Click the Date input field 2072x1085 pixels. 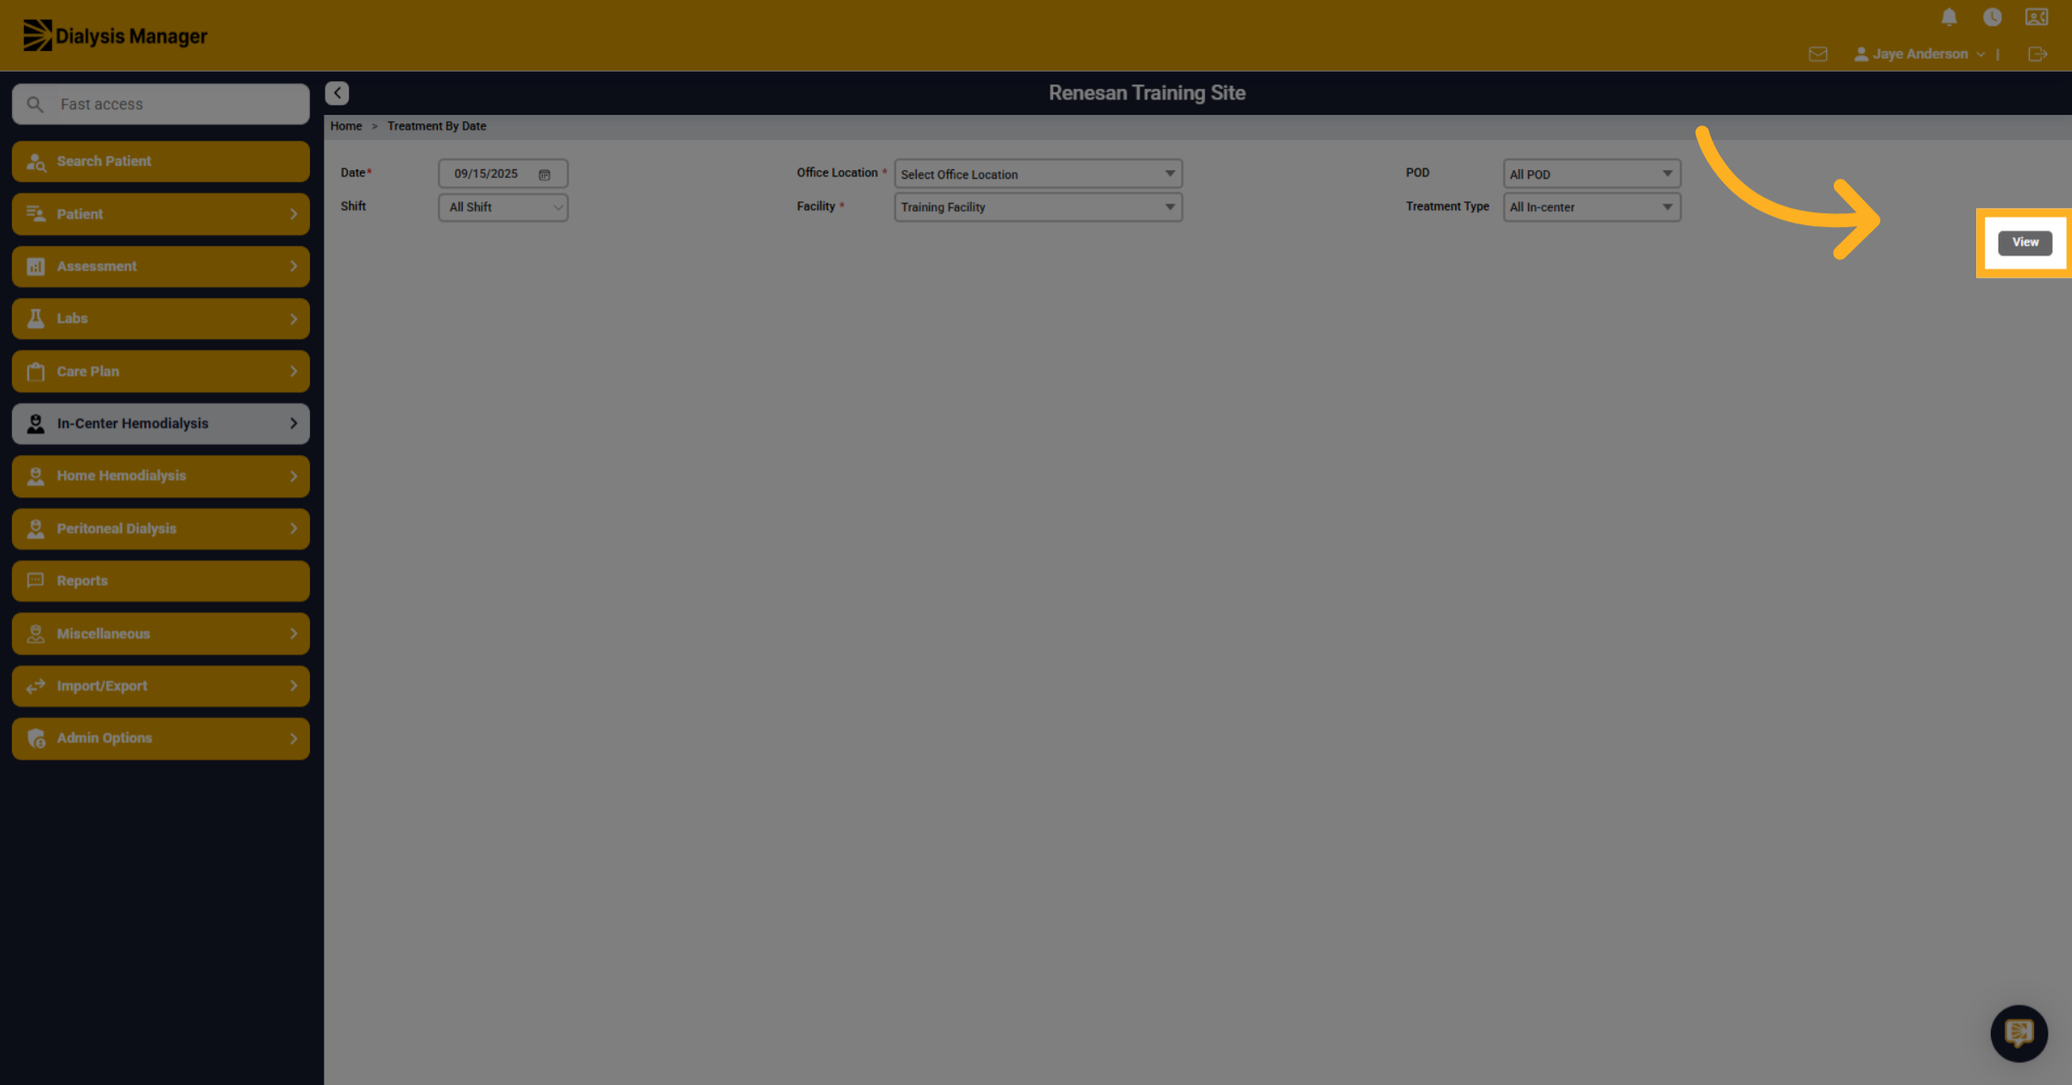[x=503, y=173]
